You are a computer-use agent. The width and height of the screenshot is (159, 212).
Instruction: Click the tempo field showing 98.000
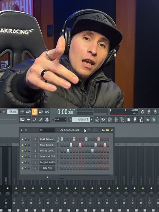(x=12, y=112)
